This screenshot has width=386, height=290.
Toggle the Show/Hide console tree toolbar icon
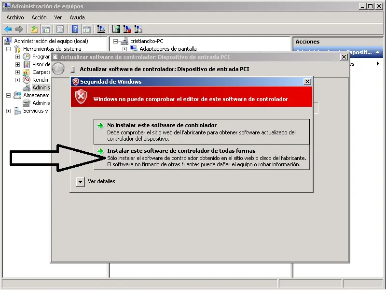45,29
